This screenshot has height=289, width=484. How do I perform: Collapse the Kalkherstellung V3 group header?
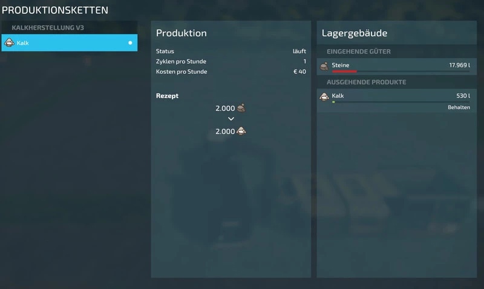click(70, 27)
